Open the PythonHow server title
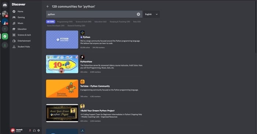The image size is (257, 134). coord(86,62)
